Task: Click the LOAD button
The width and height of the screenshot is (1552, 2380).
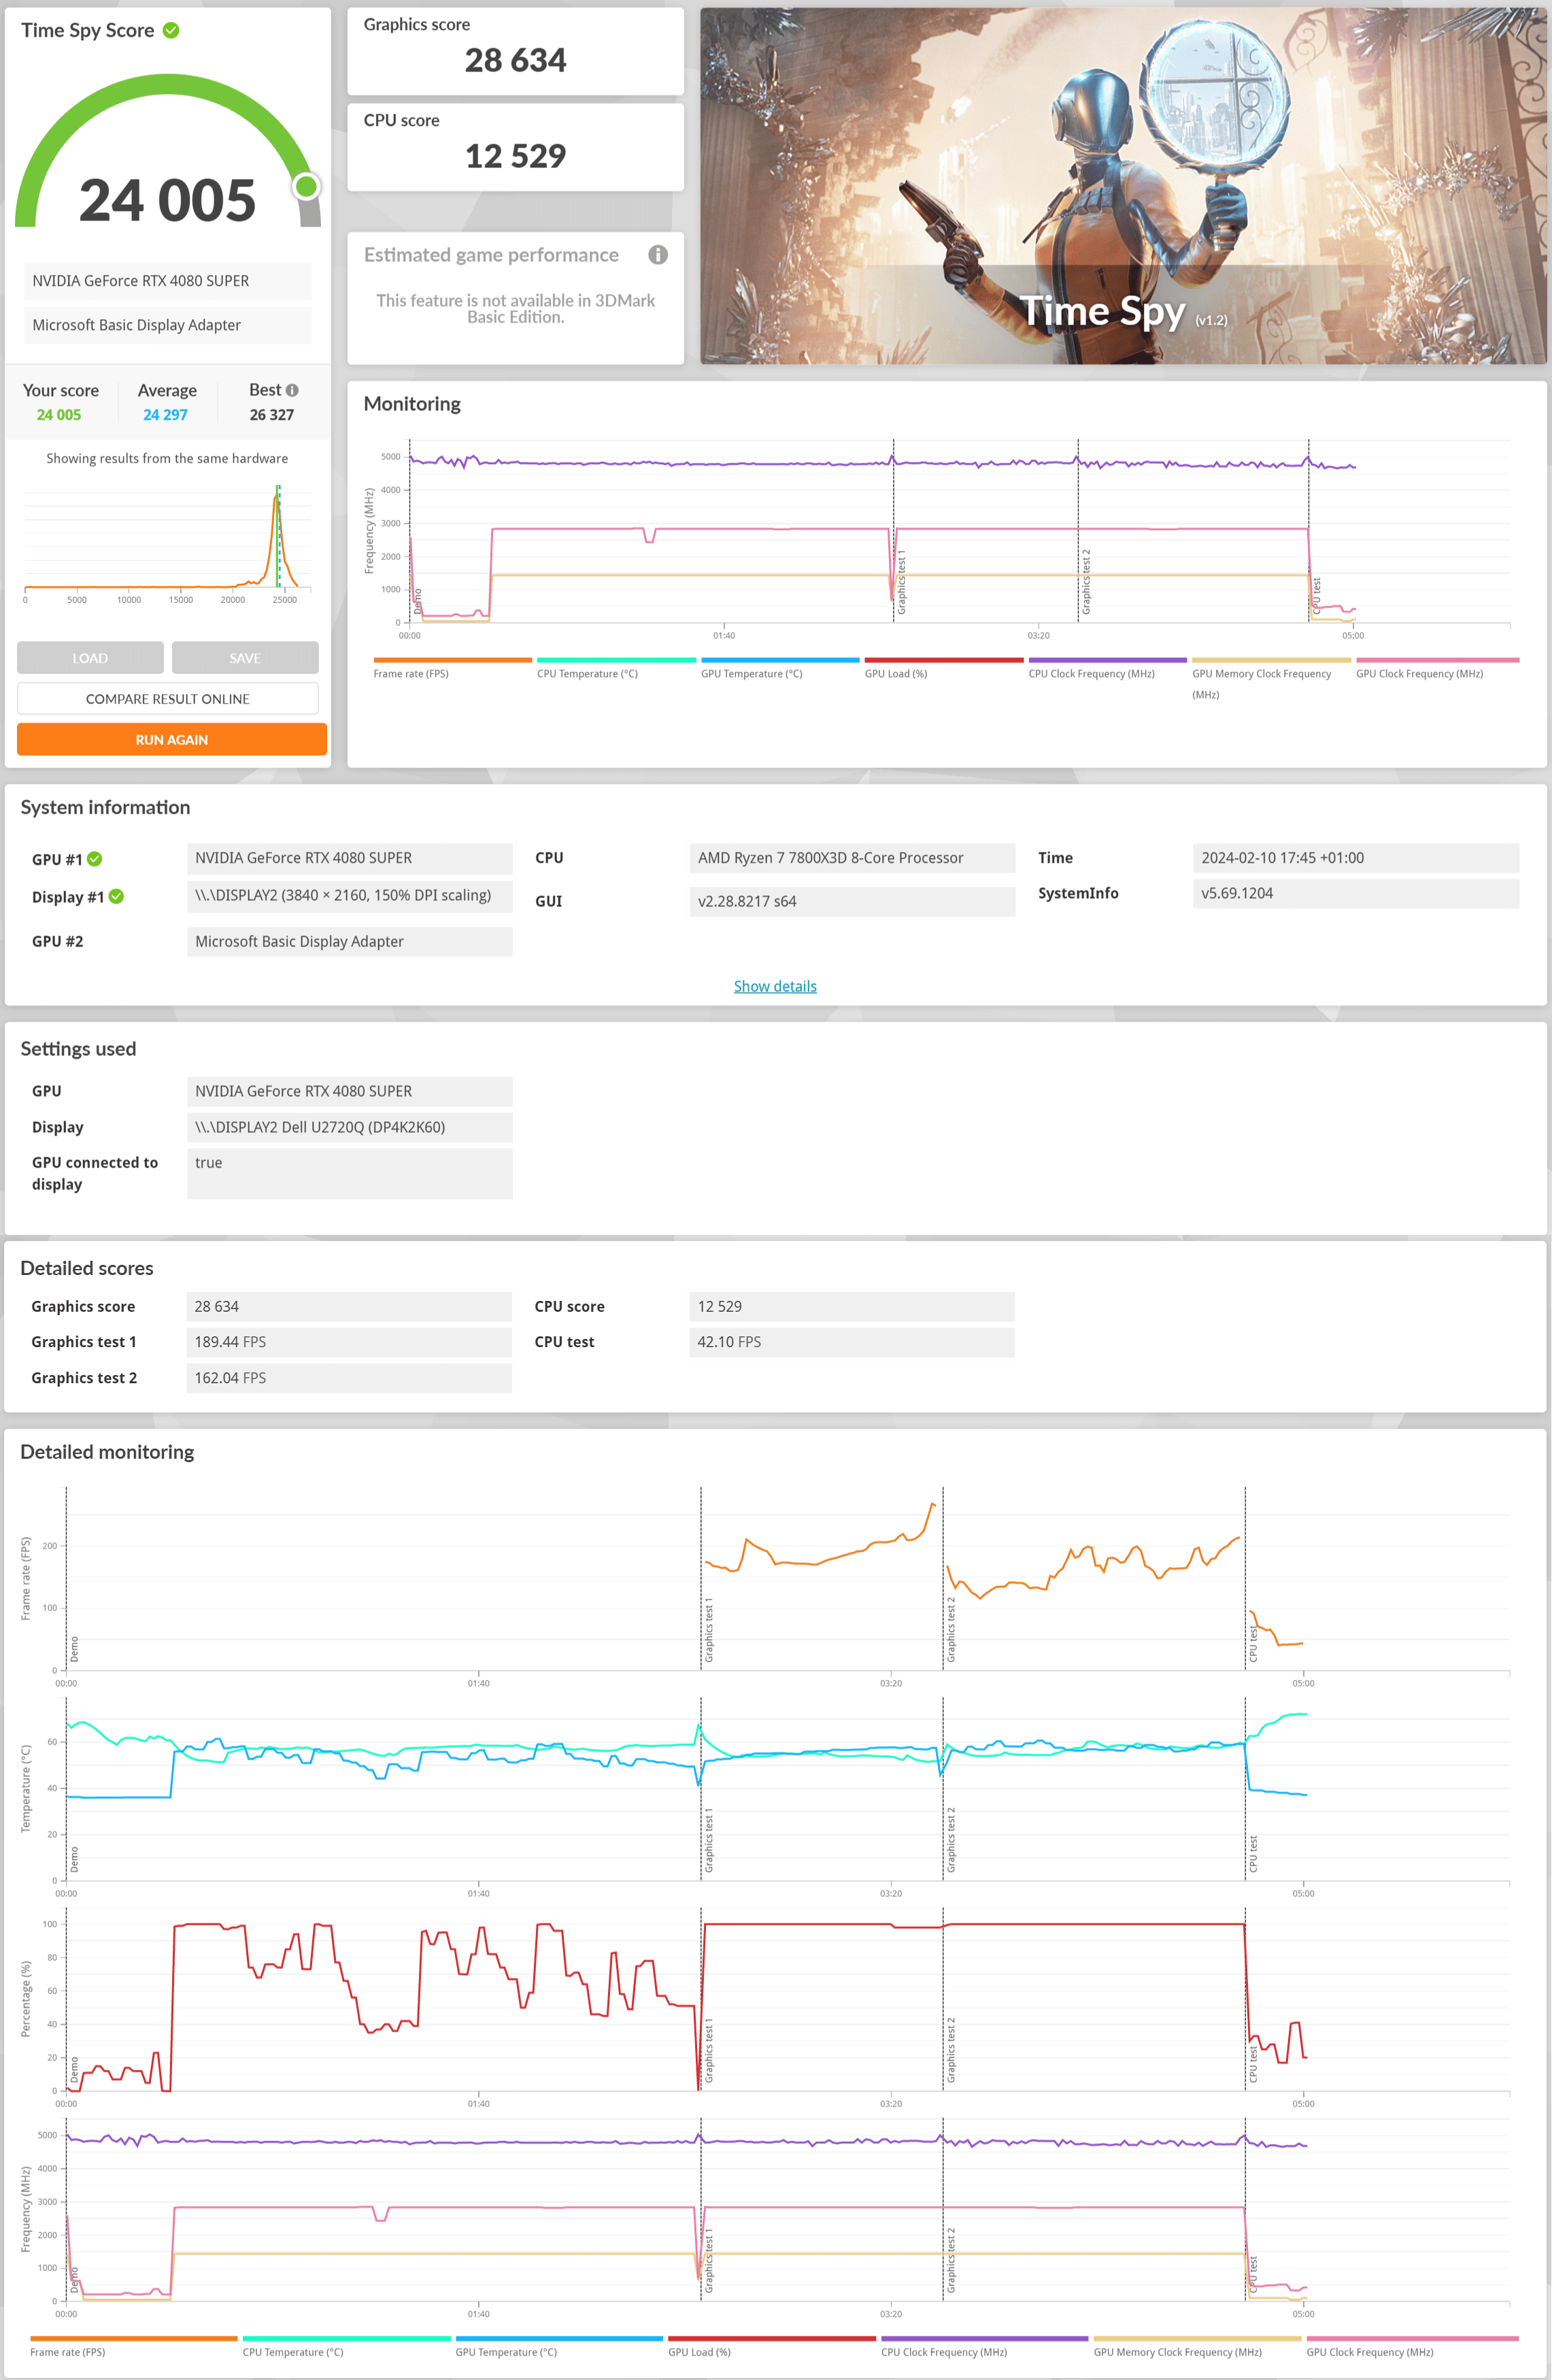Action: coord(90,658)
